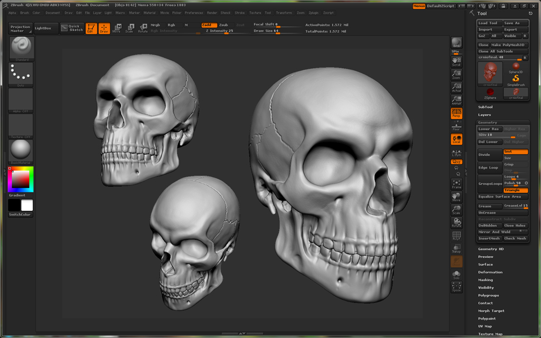Open the Dots stroke type picker
This screenshot has width=541, height=338.
click(21, 74)
